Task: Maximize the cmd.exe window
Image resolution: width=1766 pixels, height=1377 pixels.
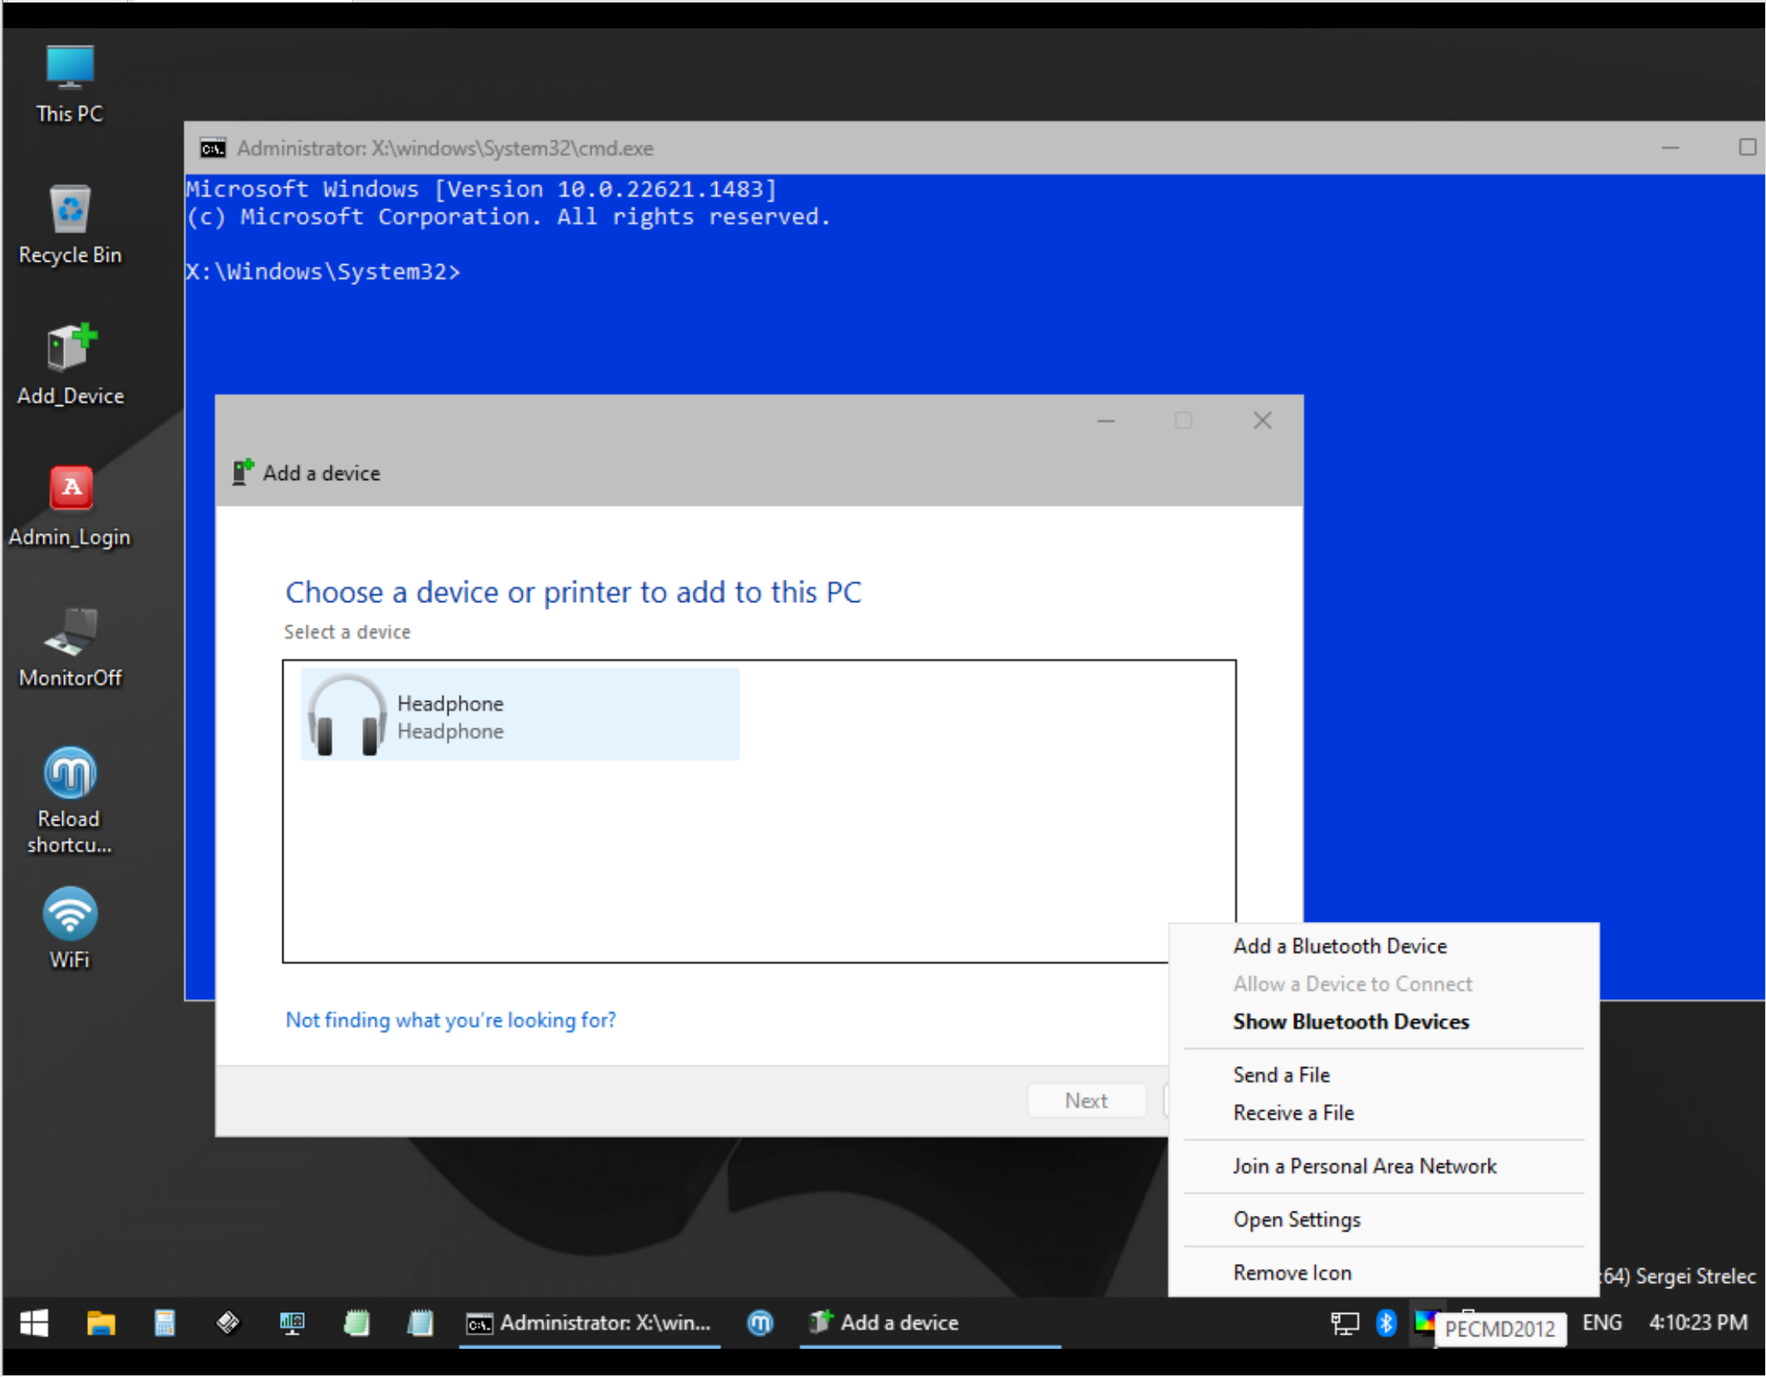Action: [1747, 148]
